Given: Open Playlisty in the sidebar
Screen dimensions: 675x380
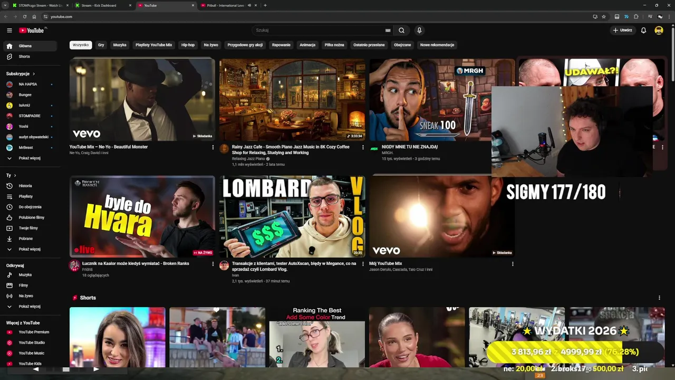Looking at the screenshot, I should coord(31,196).
